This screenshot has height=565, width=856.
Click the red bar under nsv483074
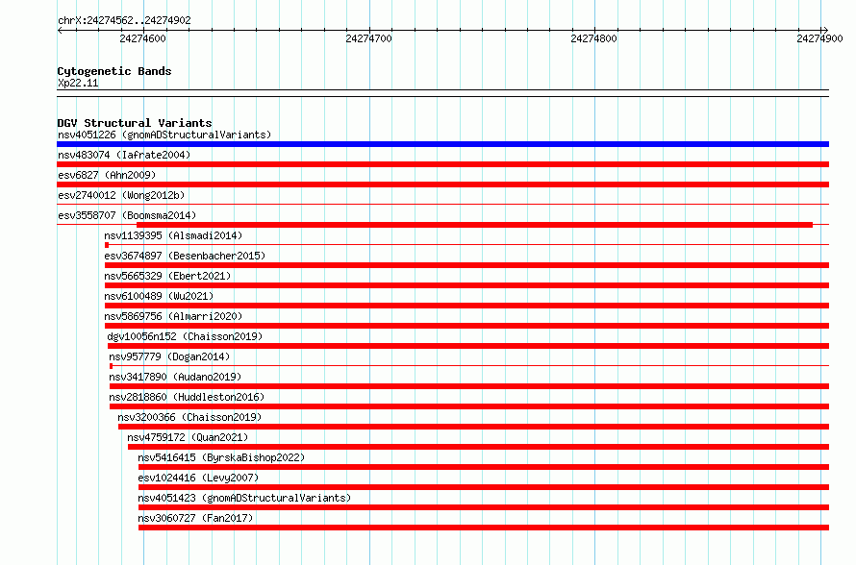coord(442,164)
